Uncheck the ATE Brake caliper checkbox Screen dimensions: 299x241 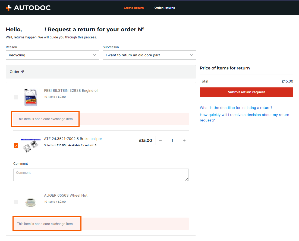[x=16, y=146]
